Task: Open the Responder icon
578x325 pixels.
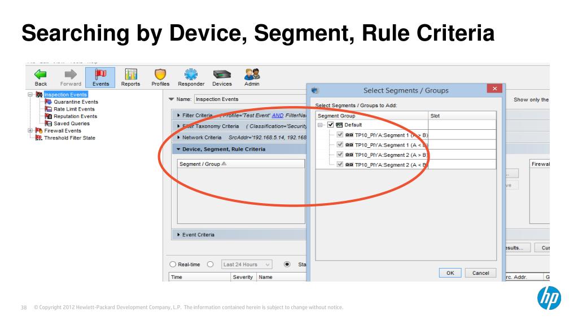Action: coord(191,74)
